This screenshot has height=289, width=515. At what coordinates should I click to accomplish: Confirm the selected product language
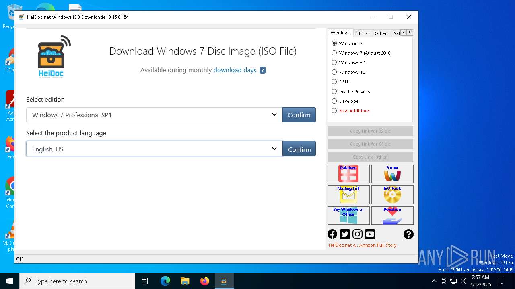click(299, 149)
